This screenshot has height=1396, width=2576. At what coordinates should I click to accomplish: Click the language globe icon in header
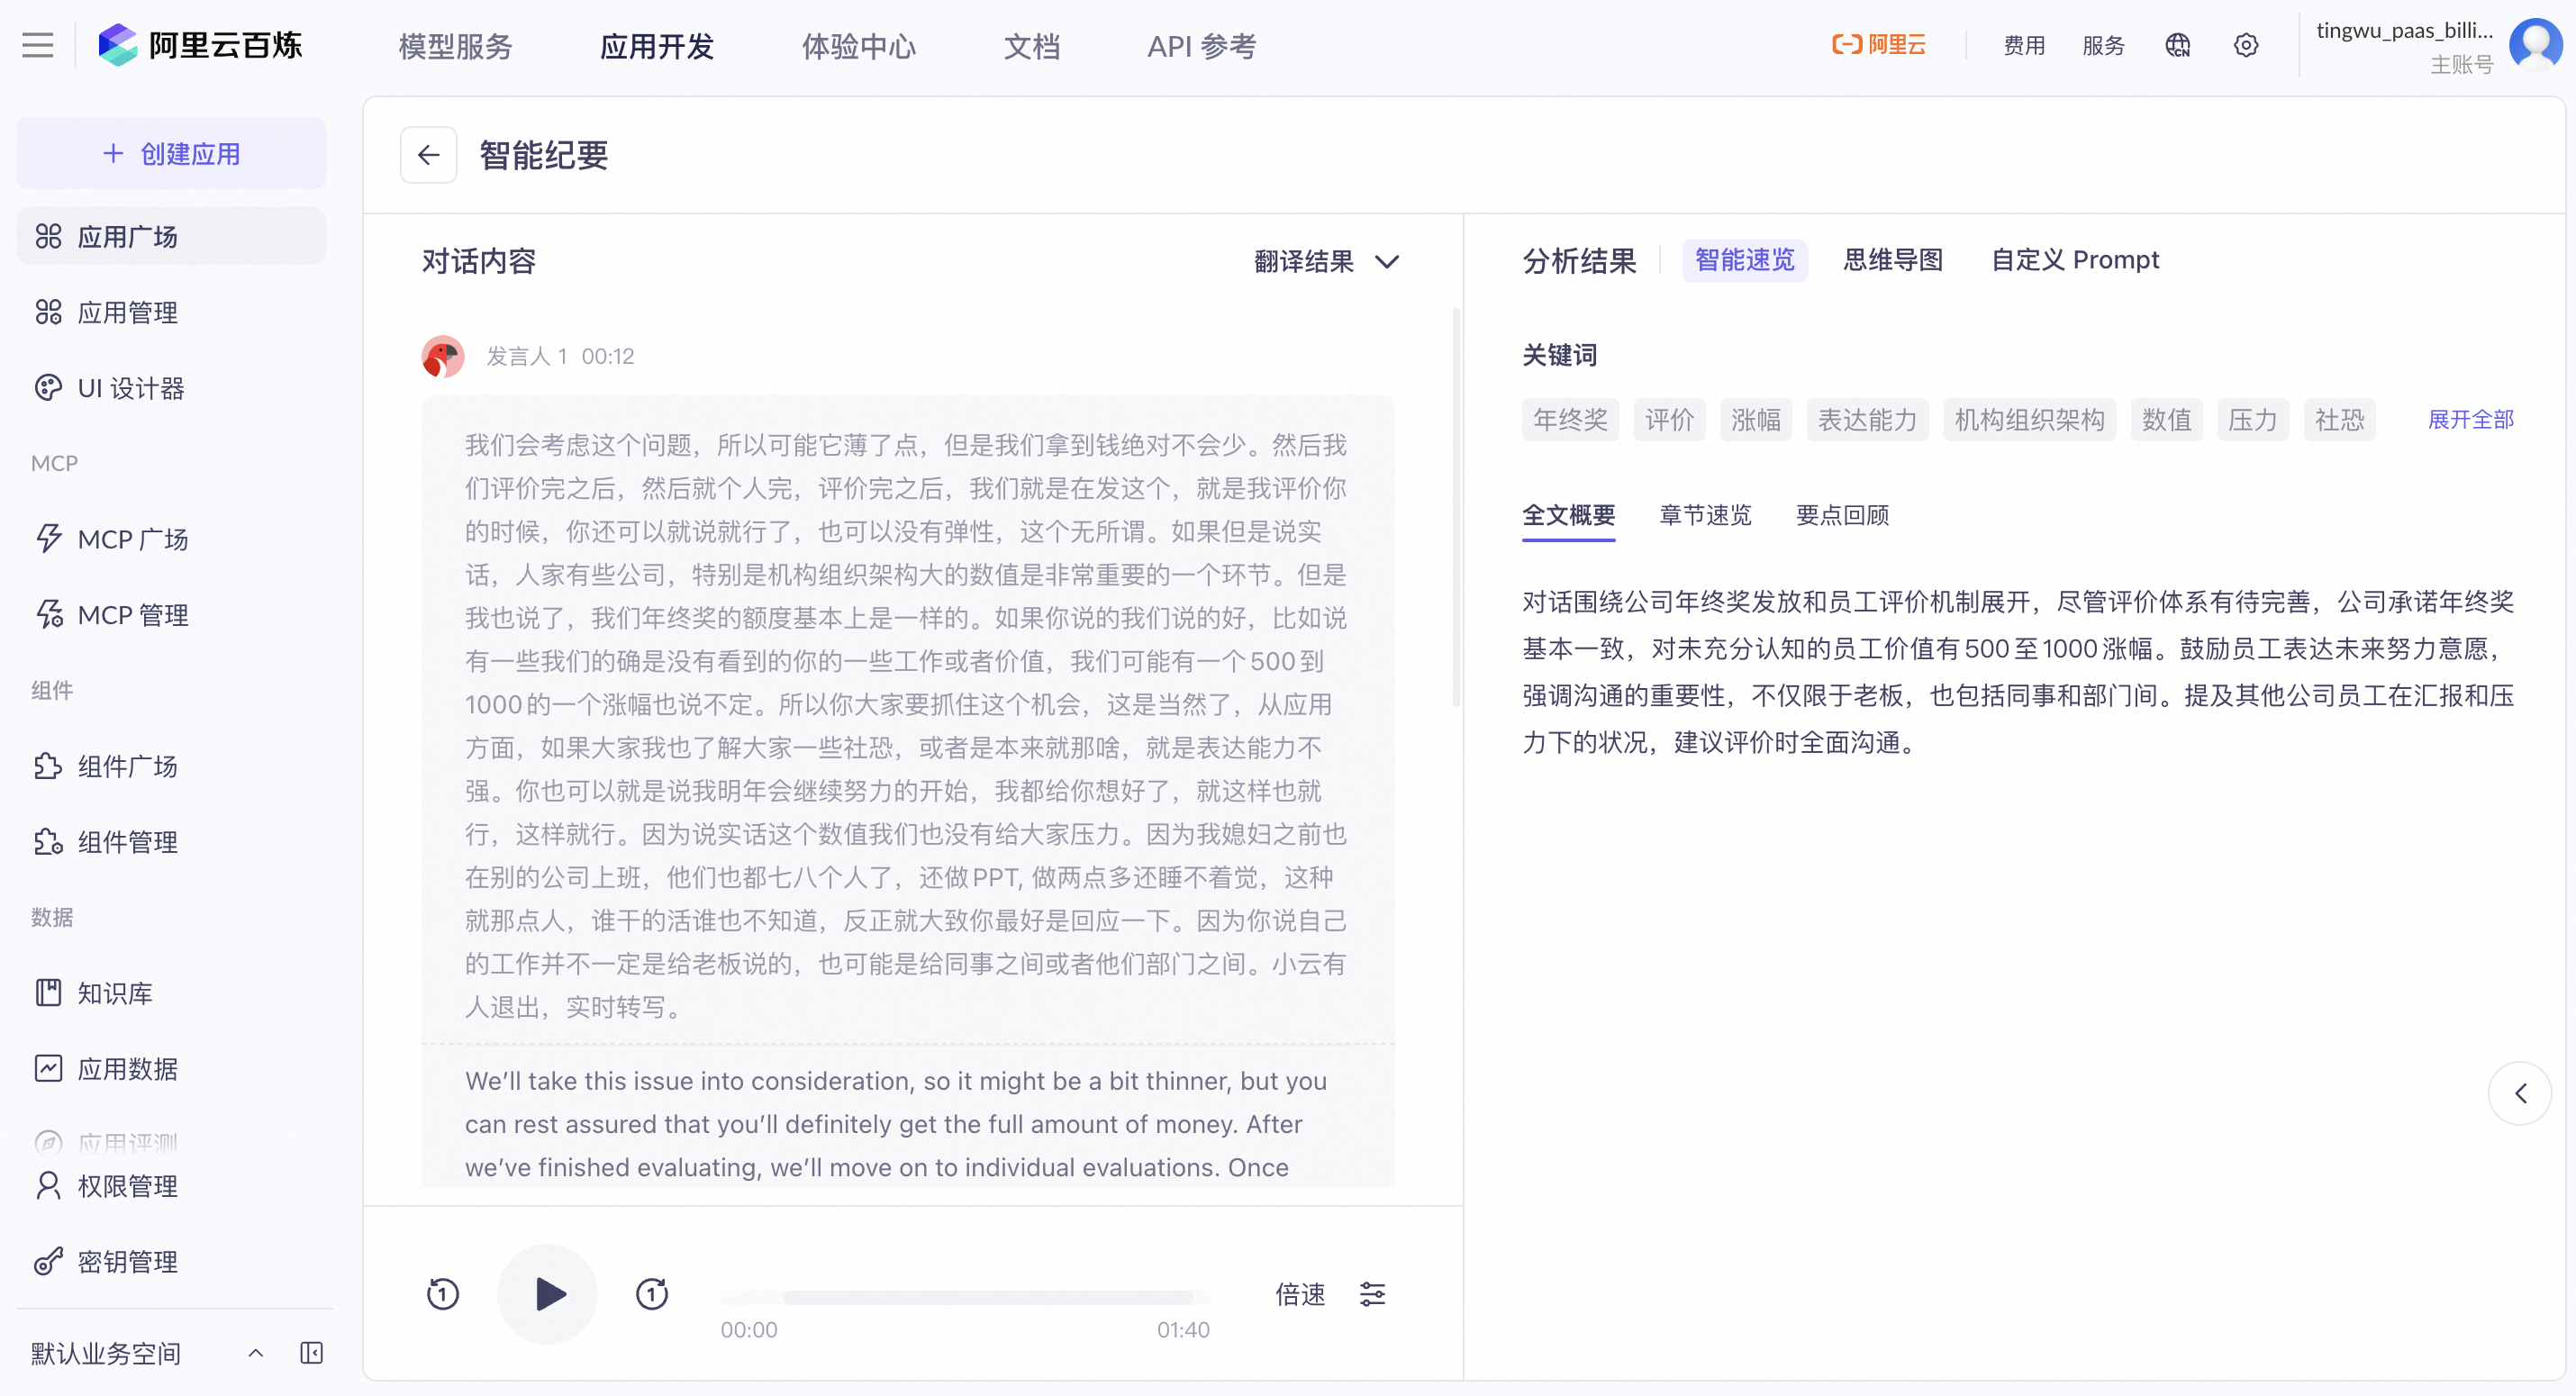2177,45
